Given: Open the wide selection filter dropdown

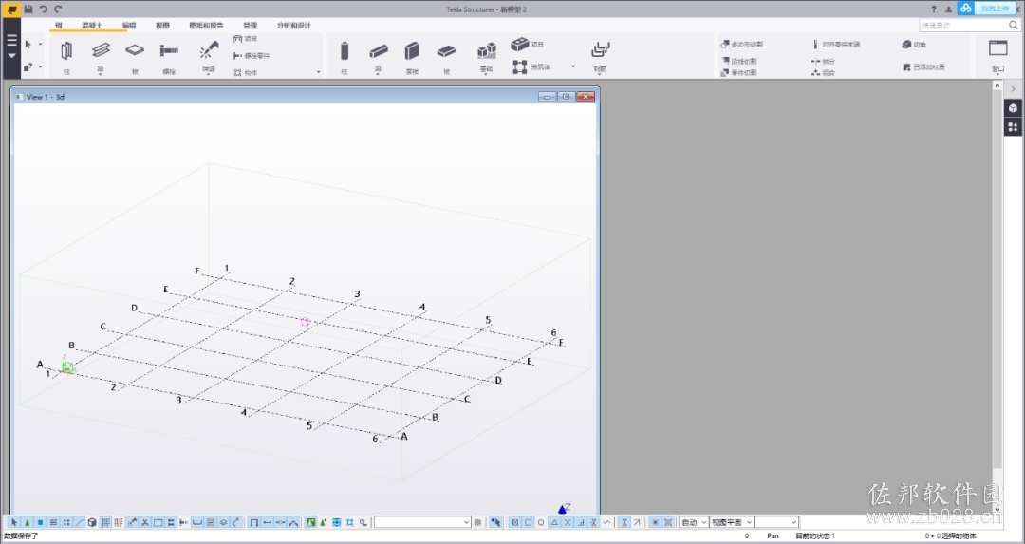Looking at the screenshot, I should [422, 522].
